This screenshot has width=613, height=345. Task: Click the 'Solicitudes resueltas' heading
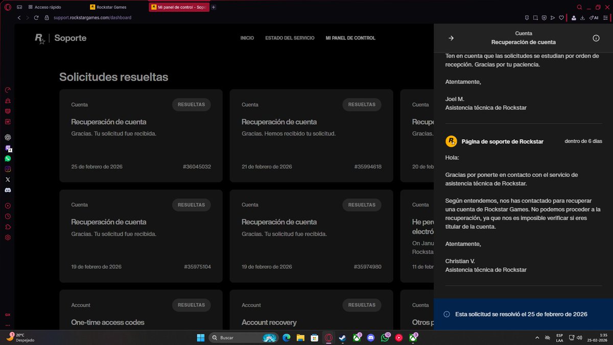point(113,77)
